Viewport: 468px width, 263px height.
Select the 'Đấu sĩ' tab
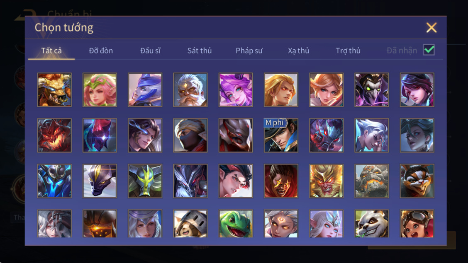pyautogui.click(x=150, y=51)
